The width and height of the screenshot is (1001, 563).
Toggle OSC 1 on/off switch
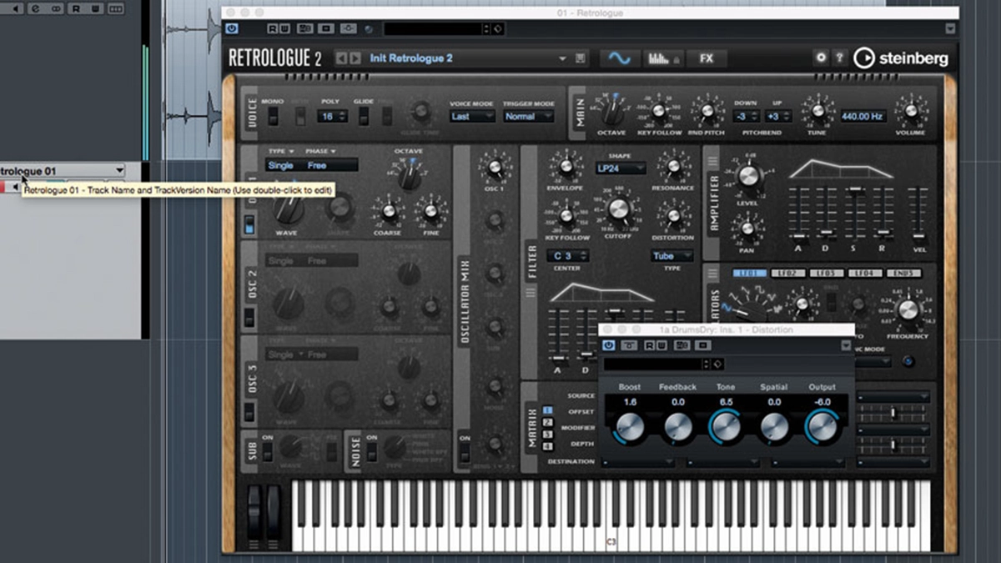[x=249, y=224]
